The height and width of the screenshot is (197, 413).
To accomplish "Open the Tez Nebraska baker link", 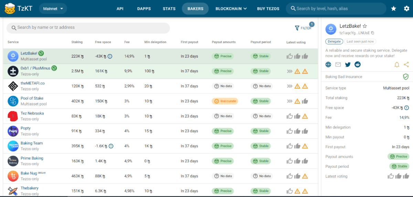I will coord(32,113).
